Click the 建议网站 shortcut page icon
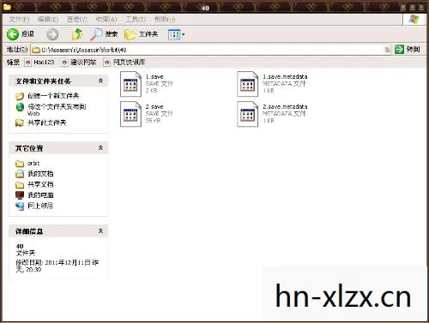Screen dimensions: 429x323 click(x=65, y=63)
